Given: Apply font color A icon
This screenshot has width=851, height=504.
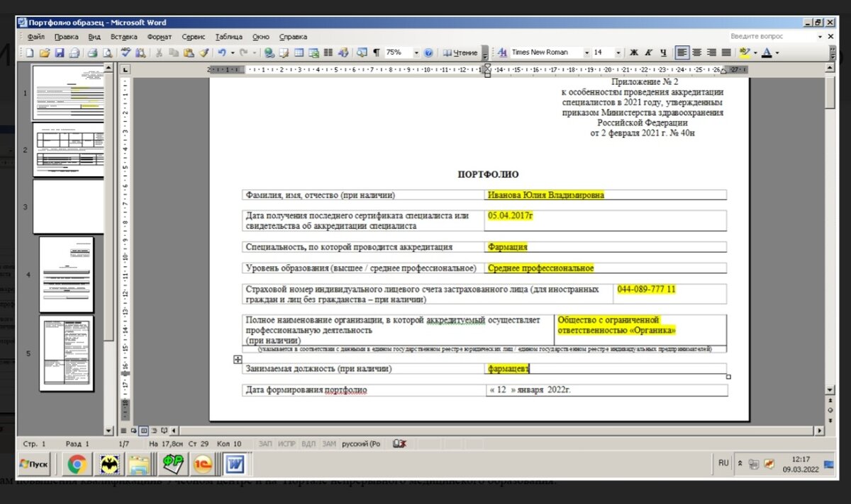Looking at the screenshot, I should tap(766, 52).
